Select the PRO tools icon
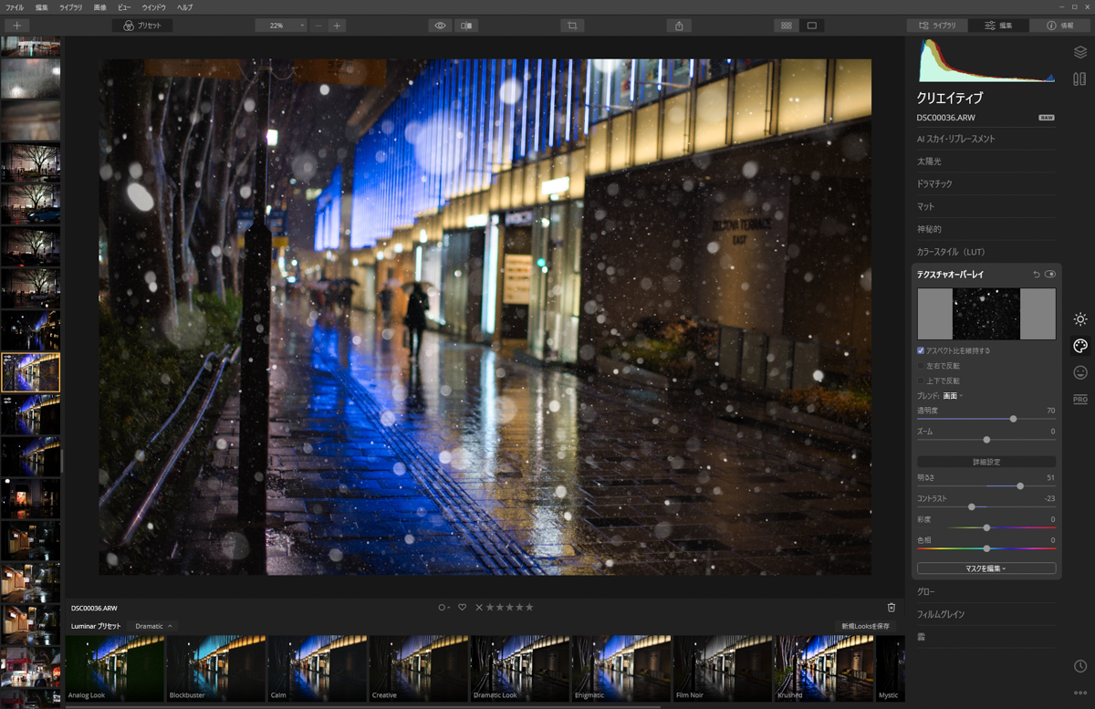This screenshot has width=1095, height=709. tap(1080, 400)
